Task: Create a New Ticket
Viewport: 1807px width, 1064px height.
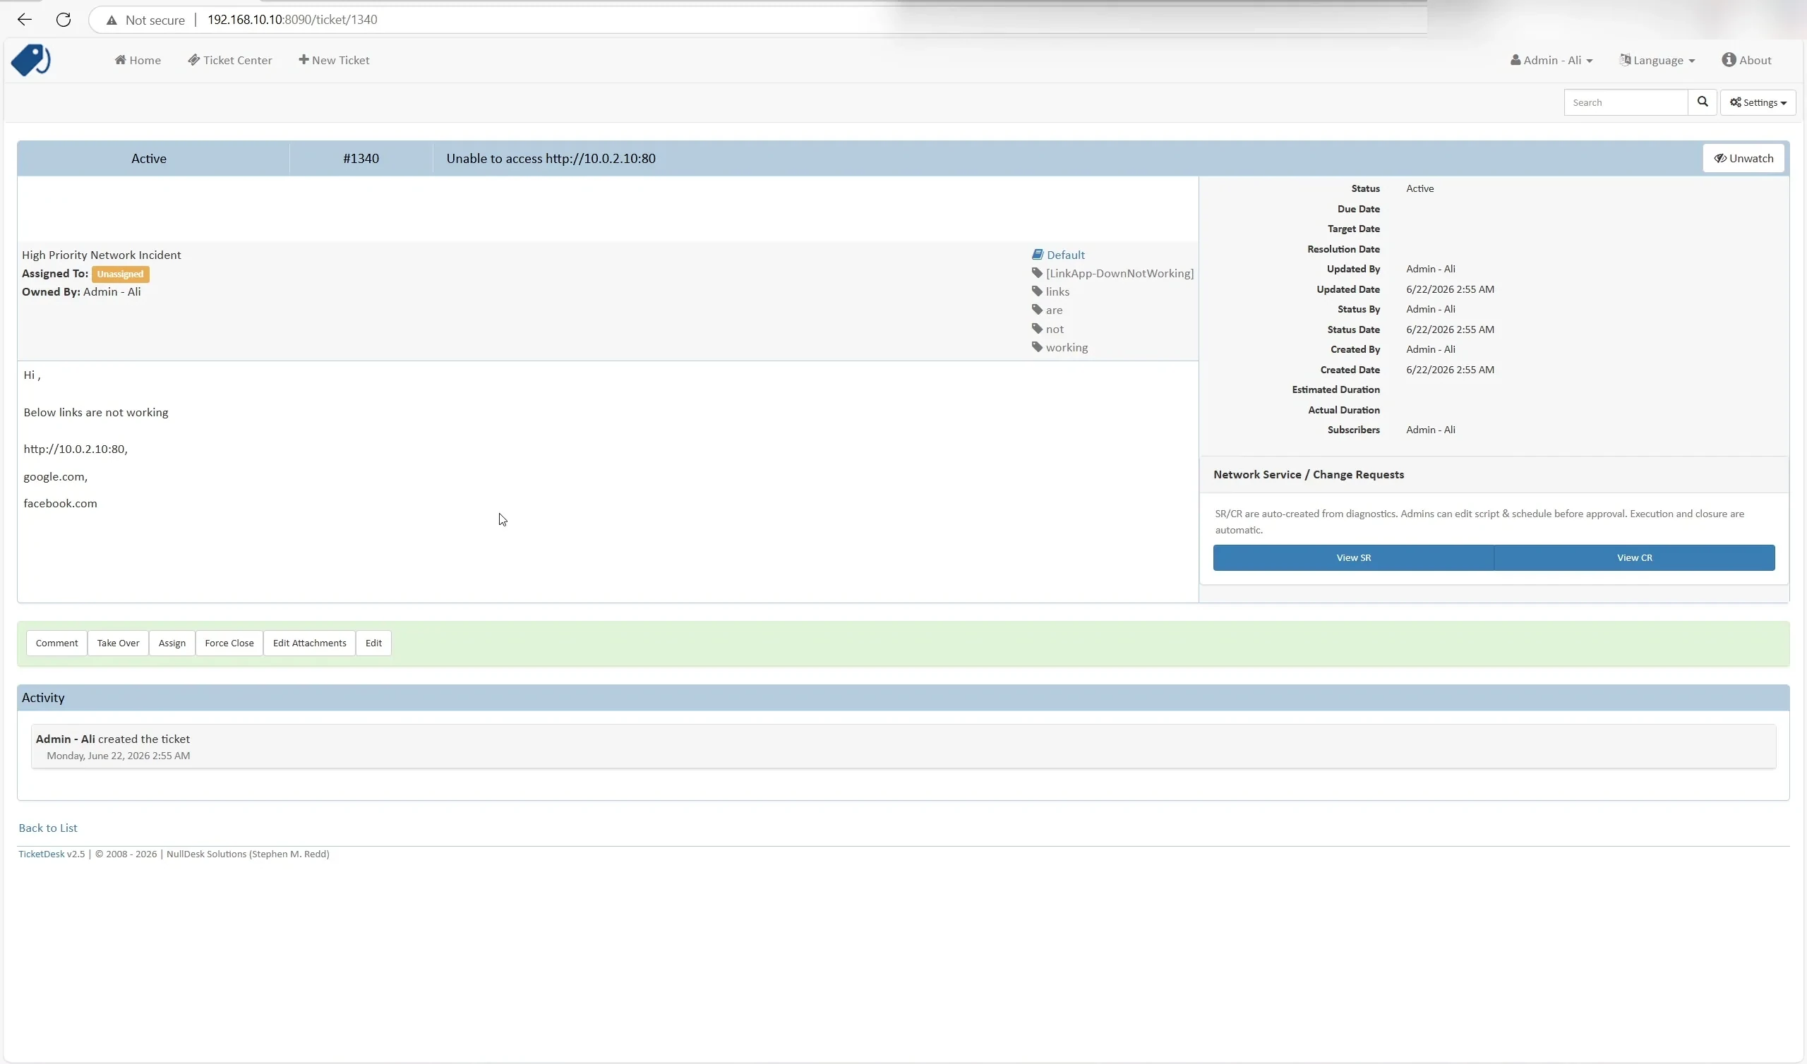Action: 334,60
